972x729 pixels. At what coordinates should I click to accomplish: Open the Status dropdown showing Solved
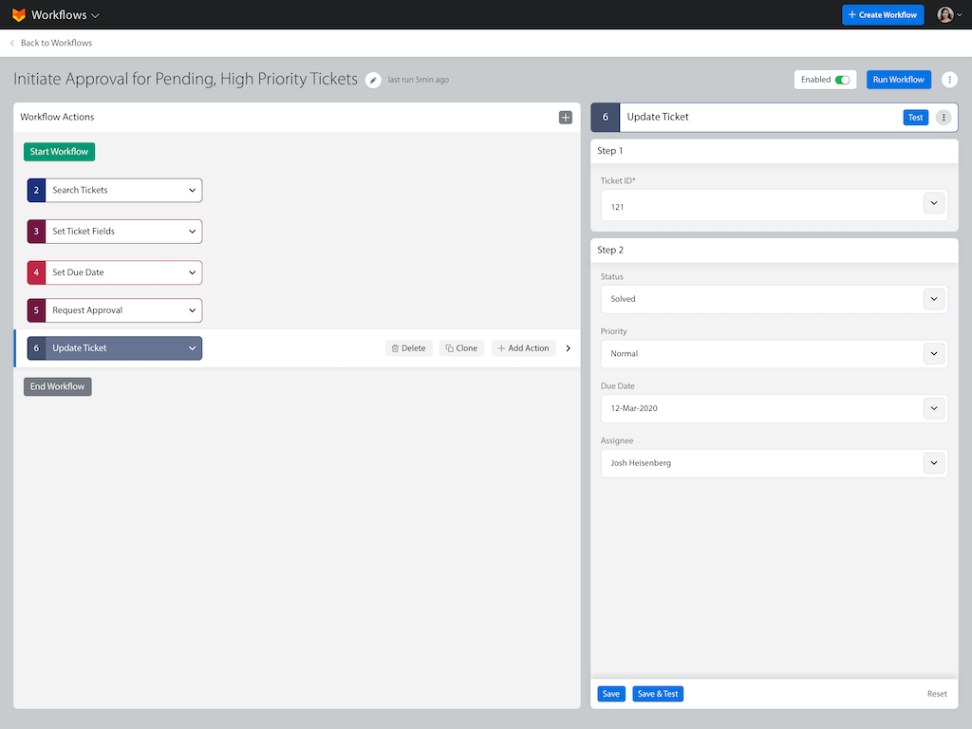[774, 298]
